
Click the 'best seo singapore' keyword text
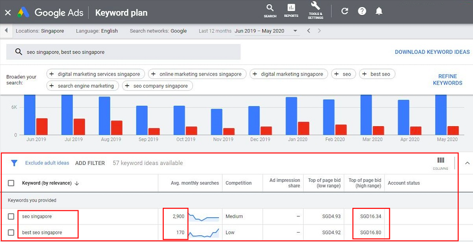42,233
